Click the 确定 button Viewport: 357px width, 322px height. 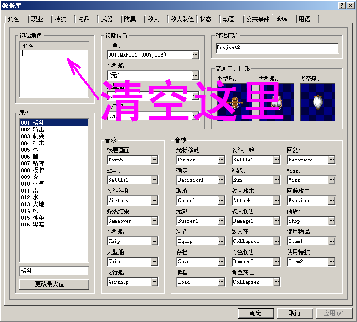pos(256,313)
